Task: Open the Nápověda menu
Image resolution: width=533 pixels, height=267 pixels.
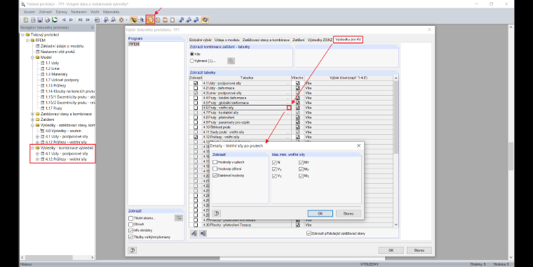Action: point(111,12)
